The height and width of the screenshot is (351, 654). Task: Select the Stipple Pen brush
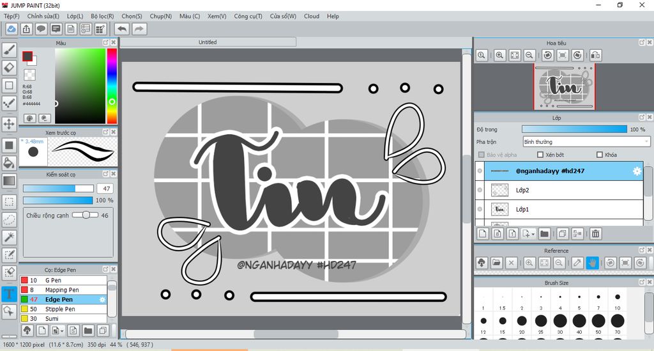tap(63, 309)
